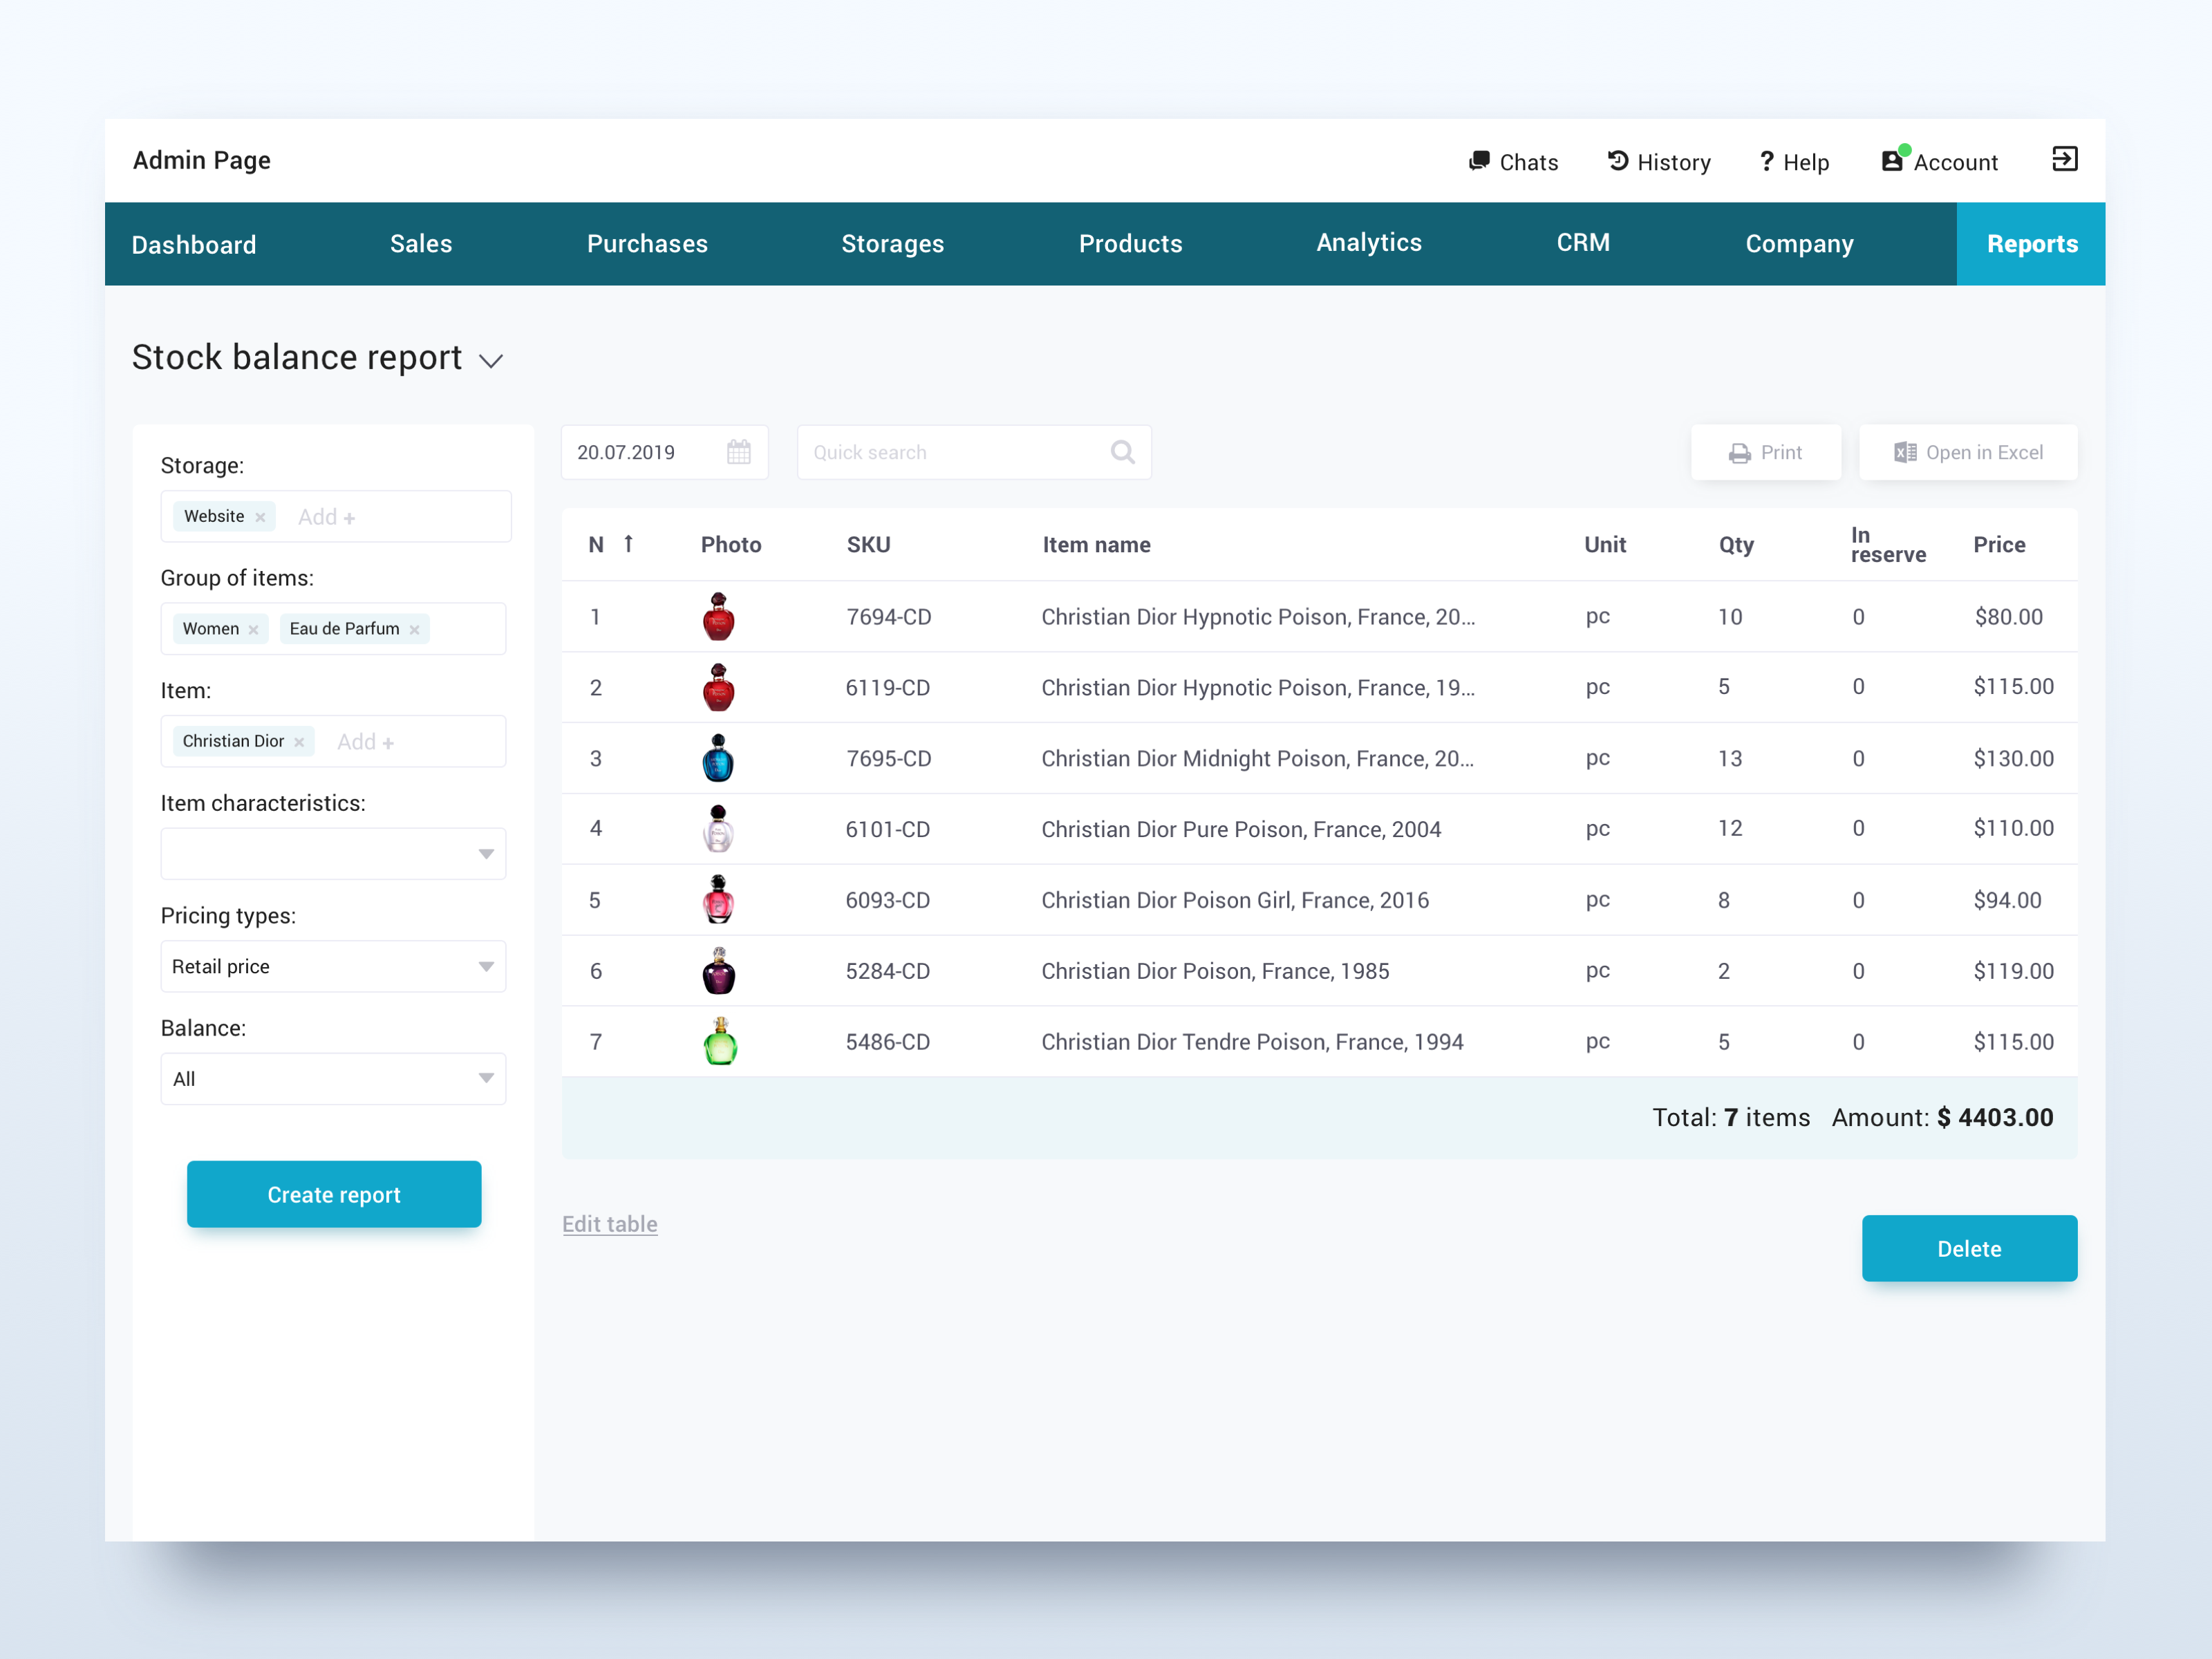Go to the Storages section

point(892,243)
